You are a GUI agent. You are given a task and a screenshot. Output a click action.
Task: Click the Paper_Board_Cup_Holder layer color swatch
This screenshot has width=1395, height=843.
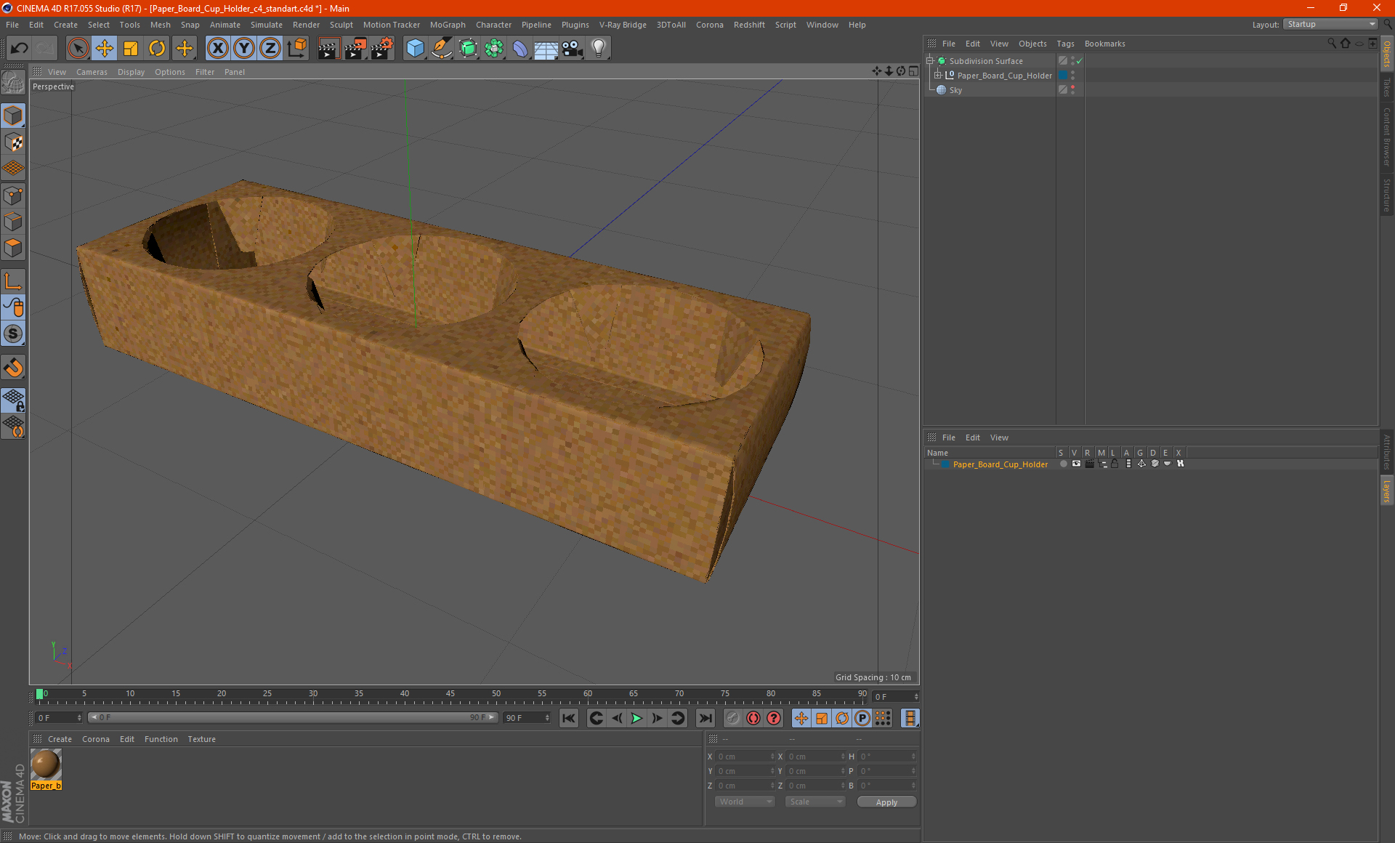[x=945, y=464]
